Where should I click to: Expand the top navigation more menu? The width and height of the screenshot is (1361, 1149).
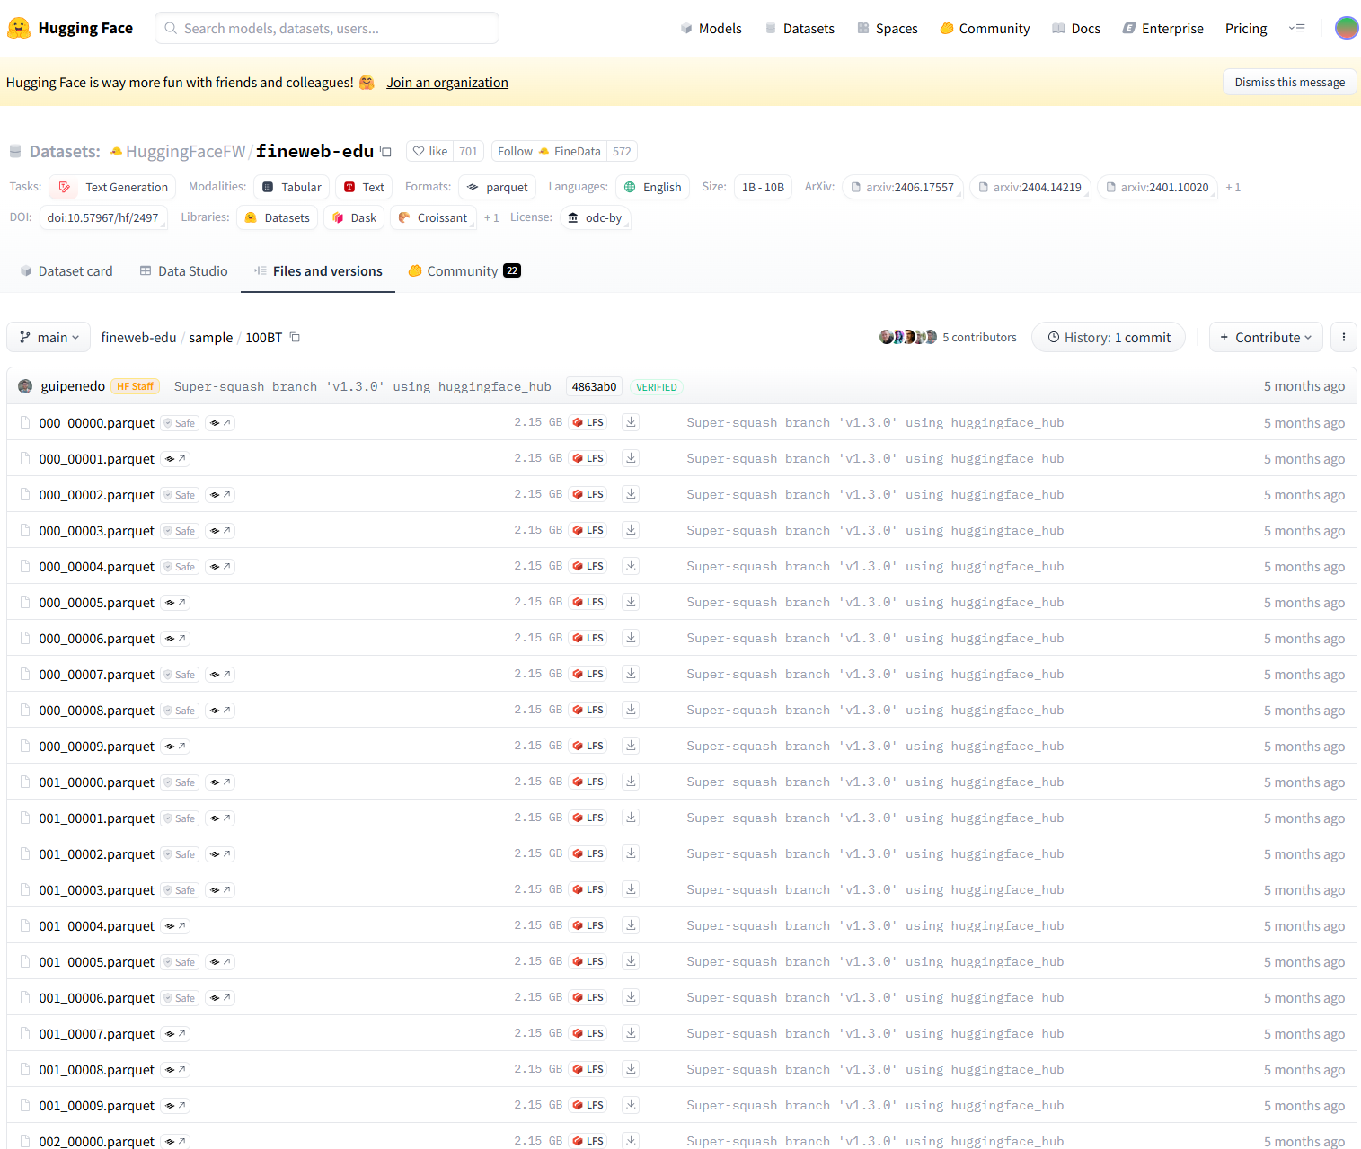1296,28
